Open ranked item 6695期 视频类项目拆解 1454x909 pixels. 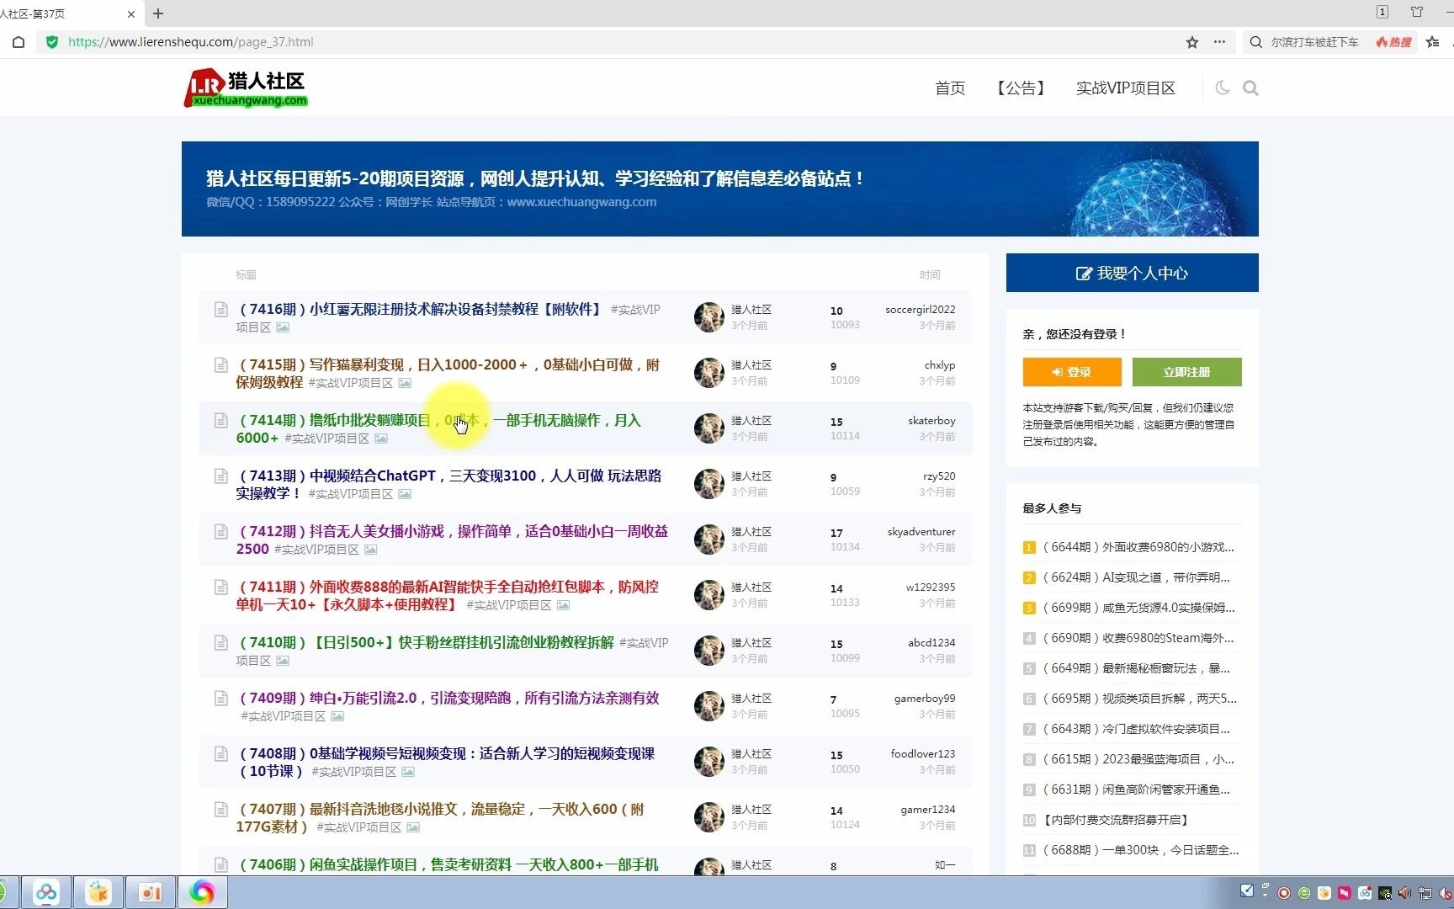point(1139,699)
